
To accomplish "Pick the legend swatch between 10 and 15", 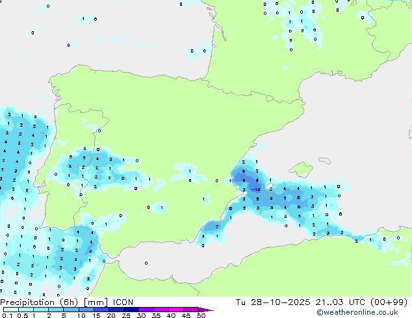I will (86, 310).
